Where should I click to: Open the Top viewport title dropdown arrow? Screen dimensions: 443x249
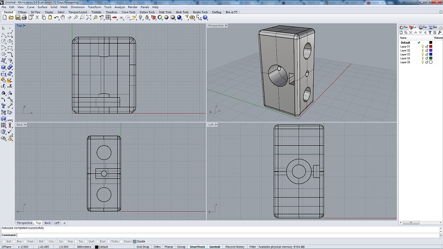24,26
